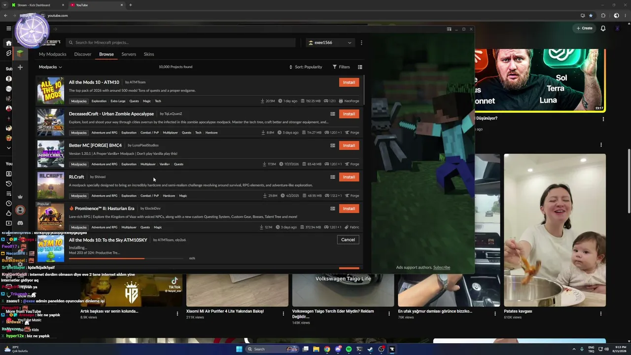Add a new game with the plus icon
Viewport: 631px width, 355px height.
(x=20, y=67)
